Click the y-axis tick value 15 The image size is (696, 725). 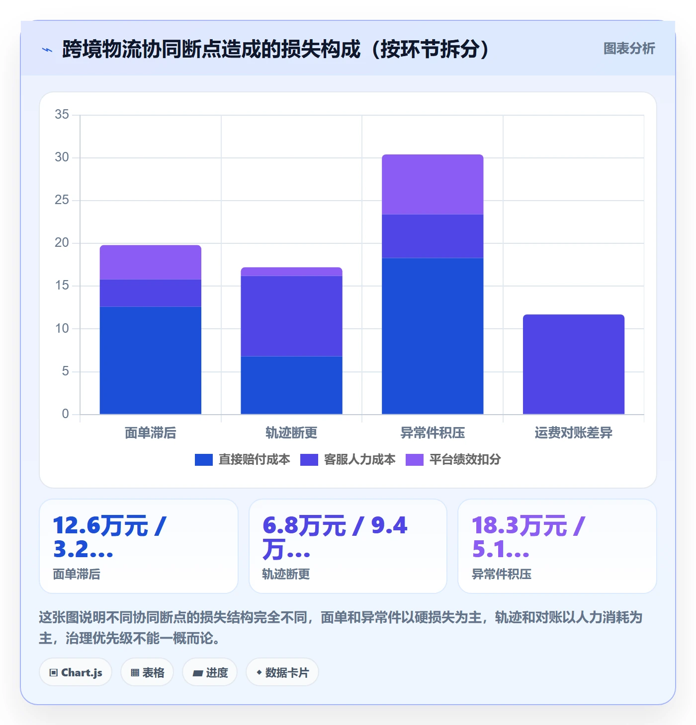[x=62, y=286]
